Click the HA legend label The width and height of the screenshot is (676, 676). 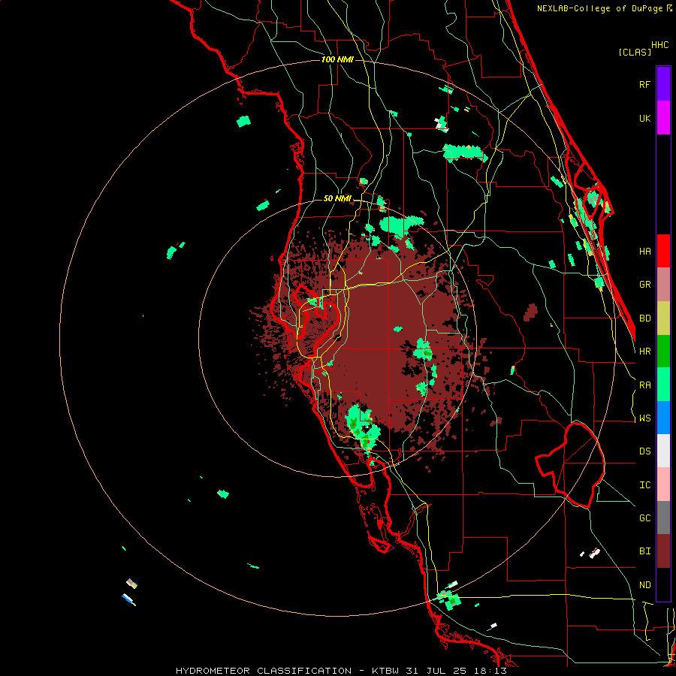[x=644, y=252]
